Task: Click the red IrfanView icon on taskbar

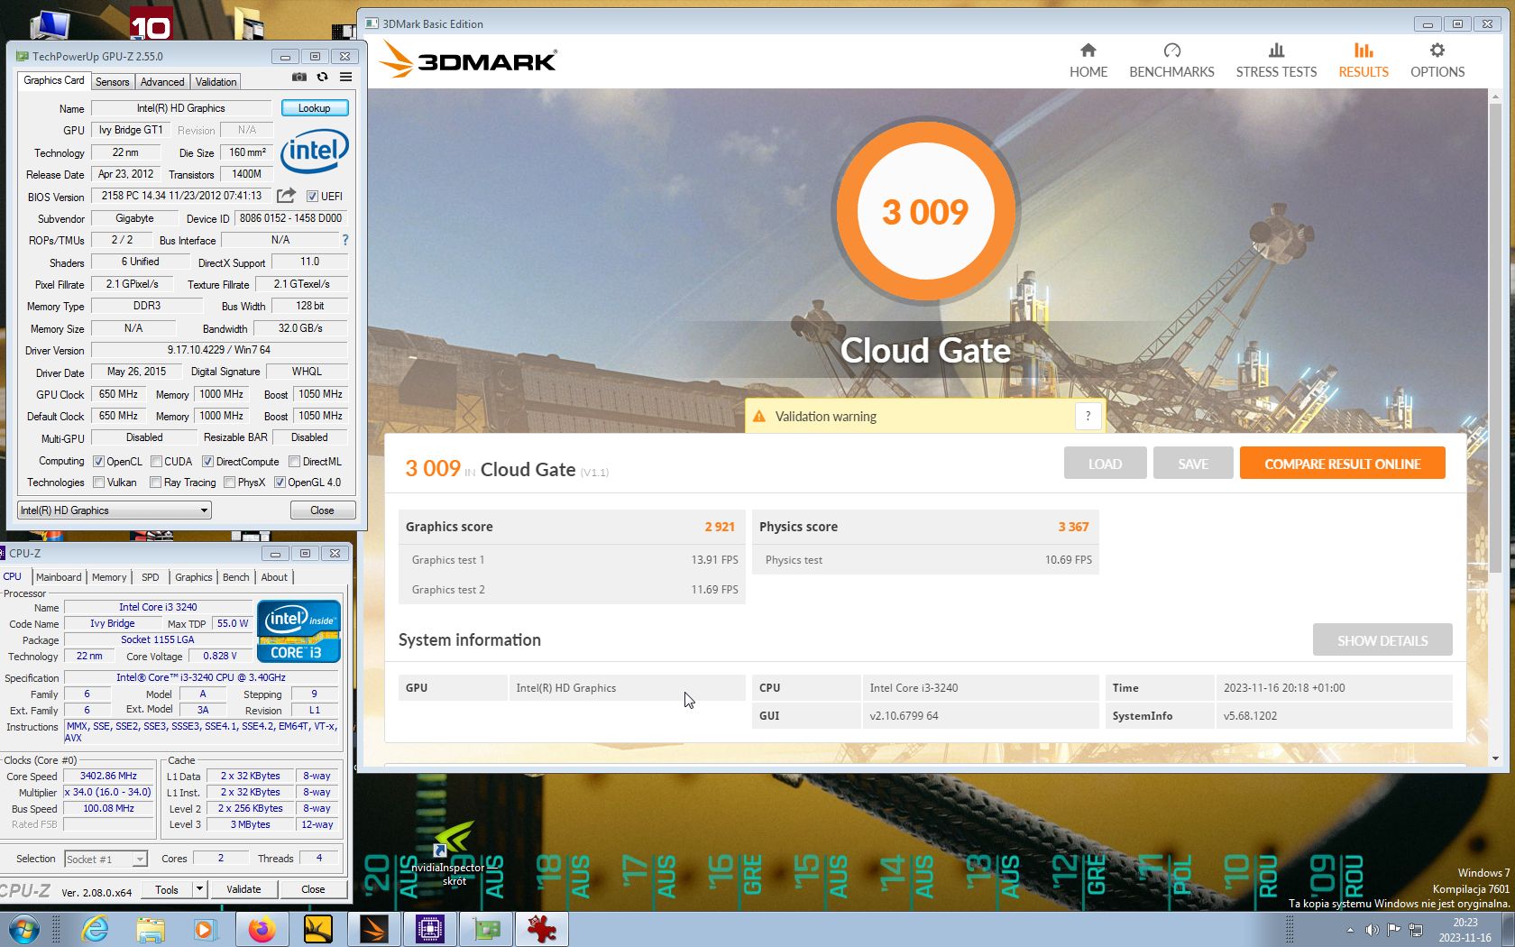Action: pyautogui.click(x=542, y=929)
